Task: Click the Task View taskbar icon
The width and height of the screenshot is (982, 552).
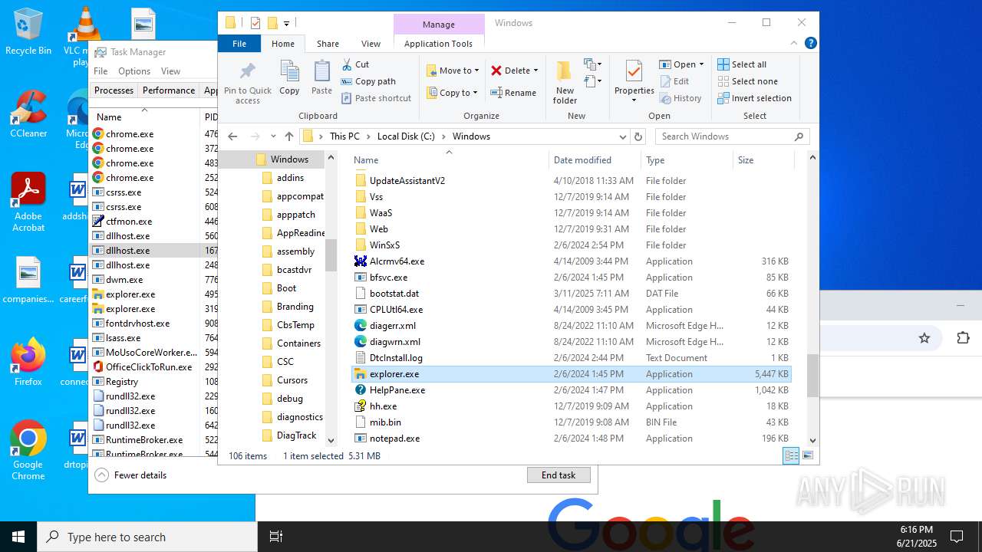Action: click(276, 537)
